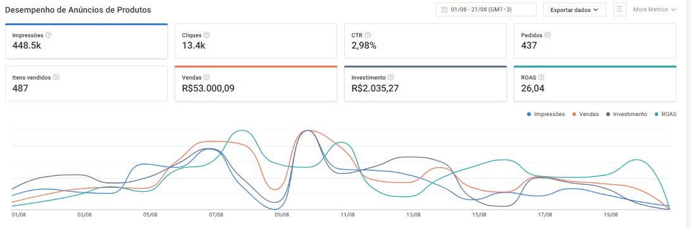
Task: Click the help icon beside Pedidos
Action: click(548, 35)
